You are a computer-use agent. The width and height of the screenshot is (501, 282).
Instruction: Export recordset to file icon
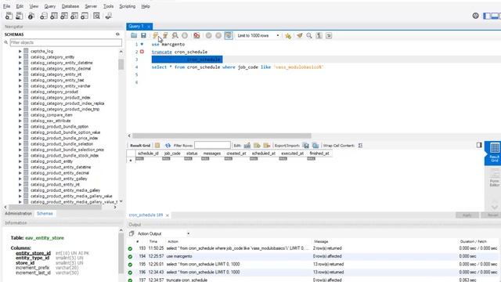point(306,146)
